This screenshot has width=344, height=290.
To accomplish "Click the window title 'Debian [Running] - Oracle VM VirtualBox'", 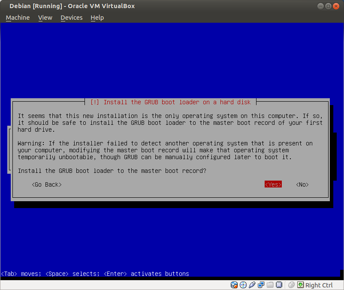I will (72, 6).
